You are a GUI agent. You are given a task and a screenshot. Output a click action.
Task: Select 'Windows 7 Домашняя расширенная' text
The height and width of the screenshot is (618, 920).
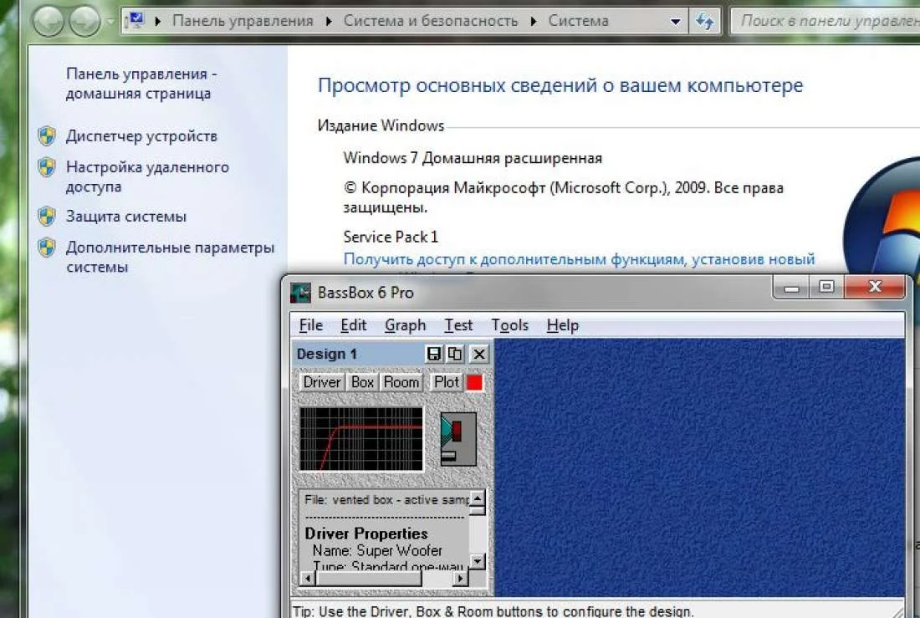473,158
